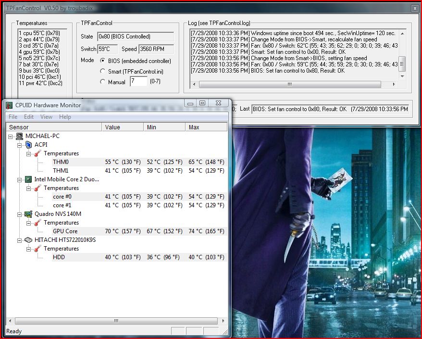Select Manual fan mode radio
Screen dimensions: 422x339
(102, 81)
